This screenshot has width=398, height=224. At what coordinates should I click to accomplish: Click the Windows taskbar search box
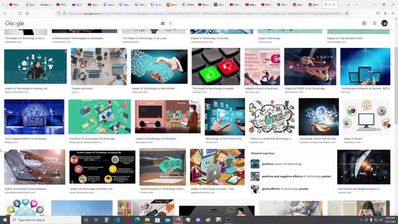(x=45, y=220)
